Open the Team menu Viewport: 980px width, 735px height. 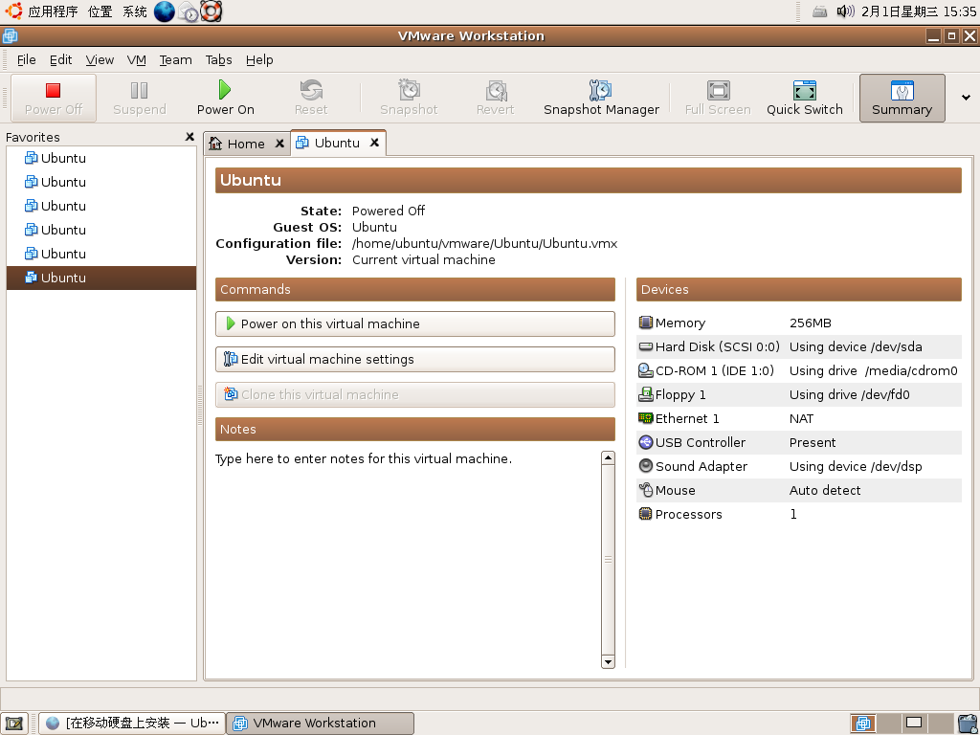point(175,60)
